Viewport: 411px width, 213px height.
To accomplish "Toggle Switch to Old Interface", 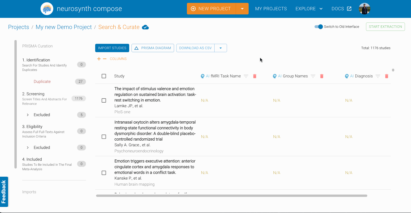I will [319, 27].
